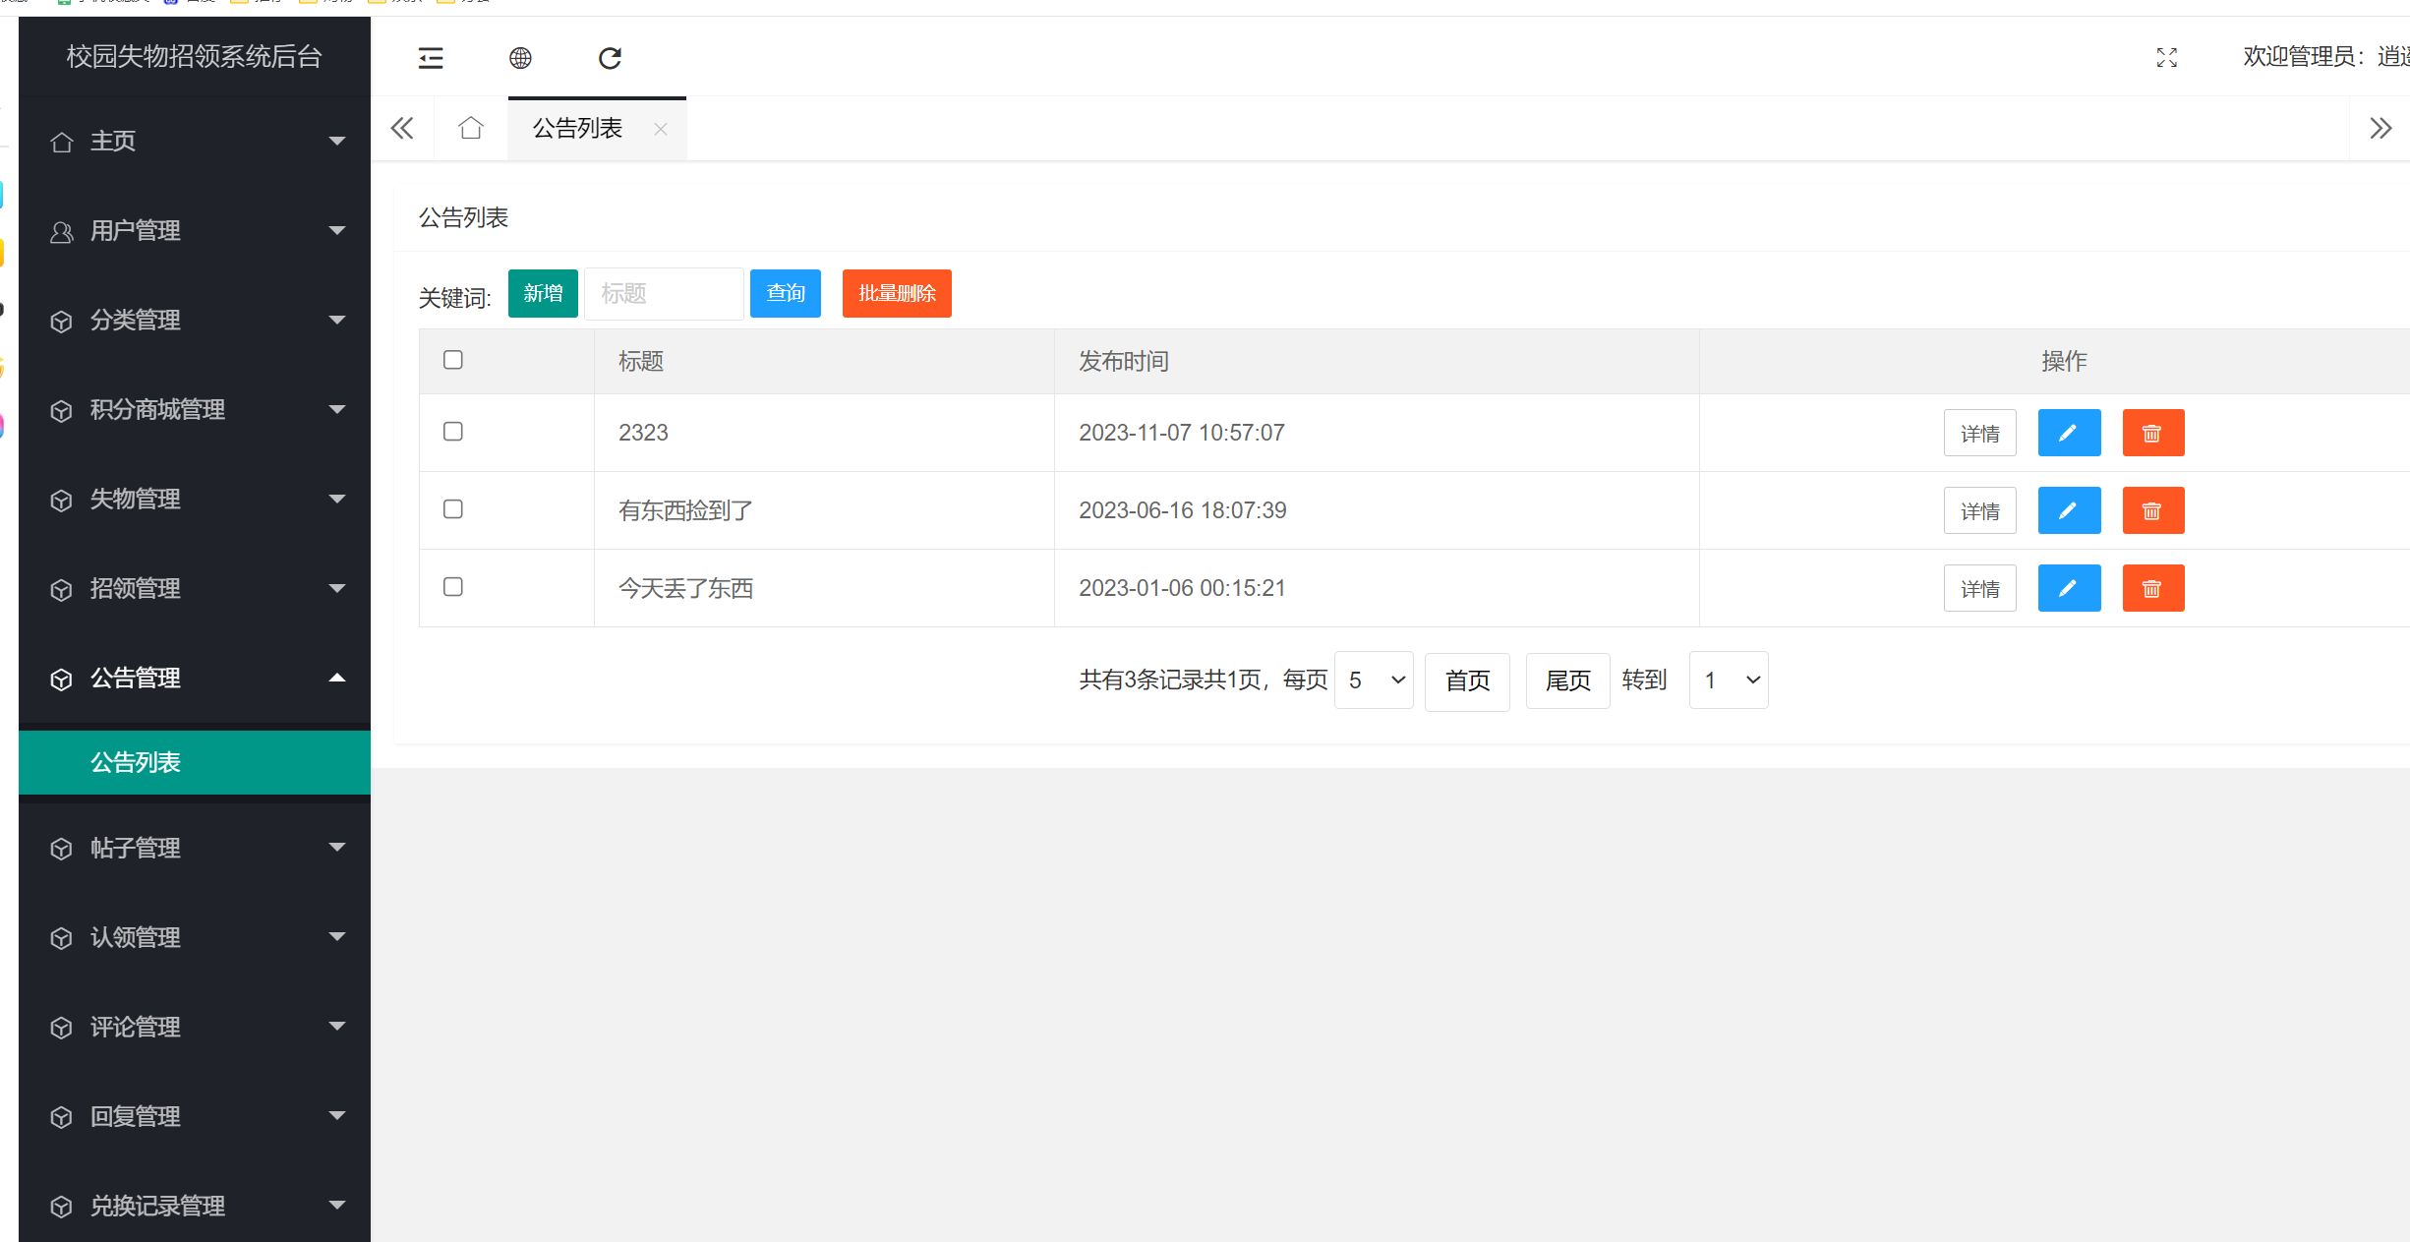Image resolution: width=2410 pixels, height=1242 pixels.
Task: Click the home breadcrumb icon
Action: click(470, 128)
